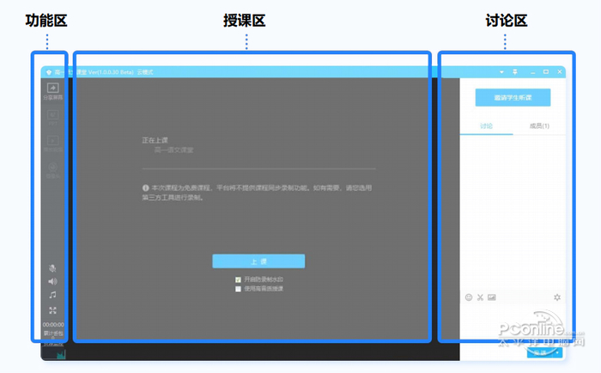601x373 pixels.
Task: Open the camera tool in the sidebar
Action: (x=53, y=170)
